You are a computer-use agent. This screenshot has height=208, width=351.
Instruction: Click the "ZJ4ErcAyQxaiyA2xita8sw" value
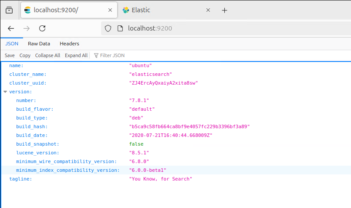pyautogui.click(x=163, y=83)
